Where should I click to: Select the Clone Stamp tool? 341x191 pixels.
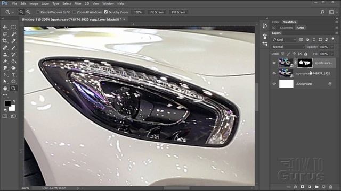[x=5, y=54]
